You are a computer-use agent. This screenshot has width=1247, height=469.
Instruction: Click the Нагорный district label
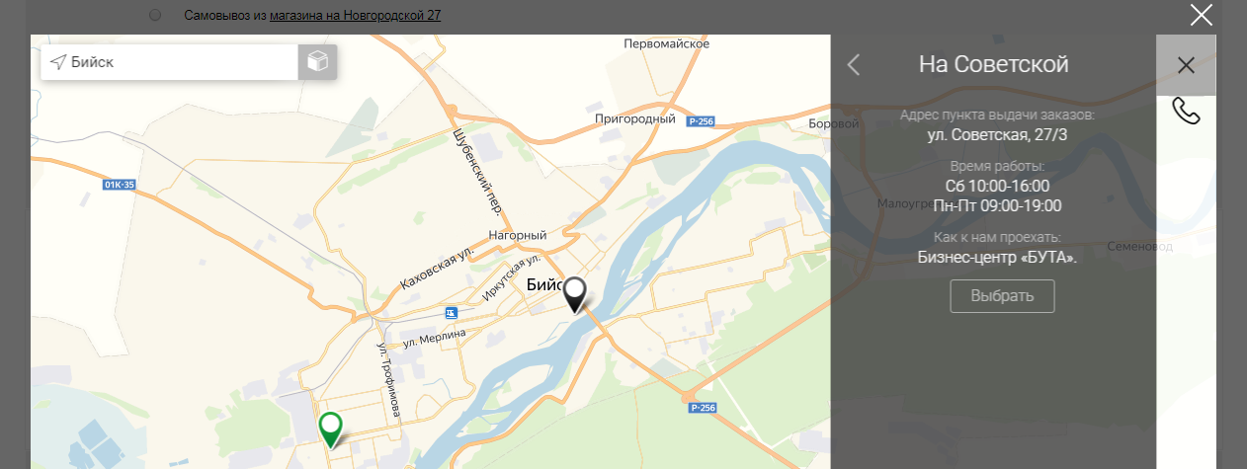518,236
